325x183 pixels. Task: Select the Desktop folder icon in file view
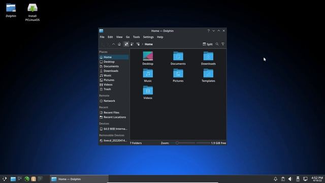click(148, 56)
